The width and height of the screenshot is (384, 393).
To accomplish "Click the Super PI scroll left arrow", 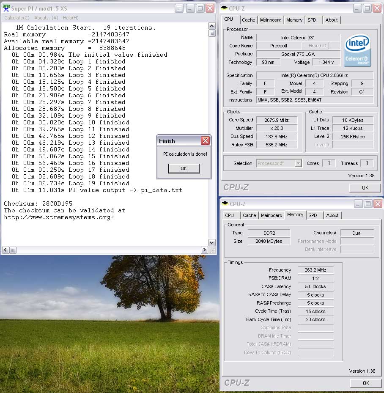I will point(6,250).
